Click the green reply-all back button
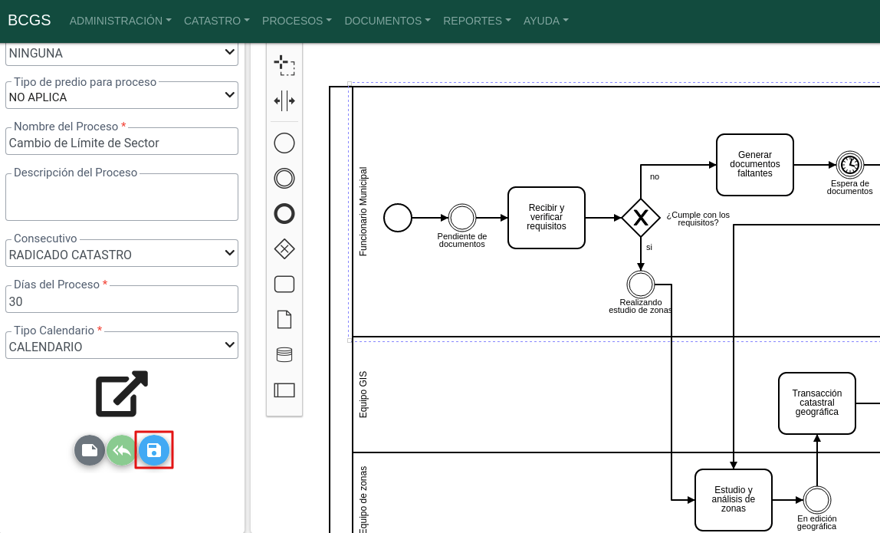Viewport: 880px width, 533px height. coord(121,450)
